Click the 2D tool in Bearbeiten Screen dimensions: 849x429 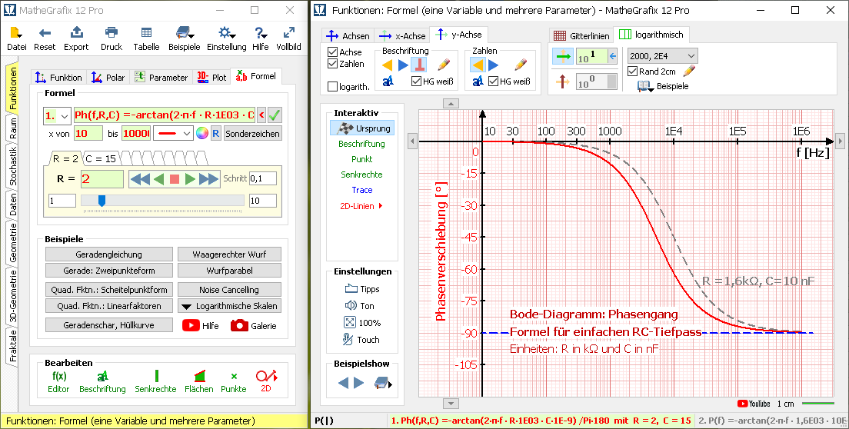click(x=266, y=381)
